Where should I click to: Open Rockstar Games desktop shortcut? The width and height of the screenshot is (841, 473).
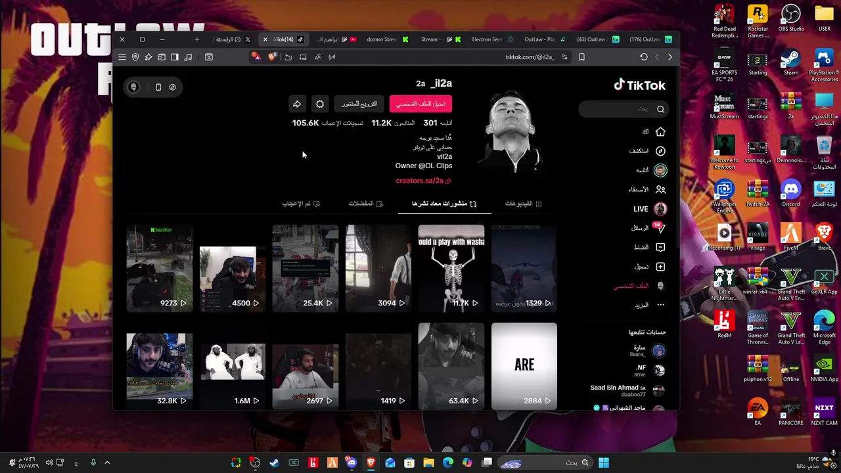coord(758,22)
